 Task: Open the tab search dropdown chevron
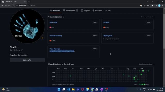(x=148, y=2)
